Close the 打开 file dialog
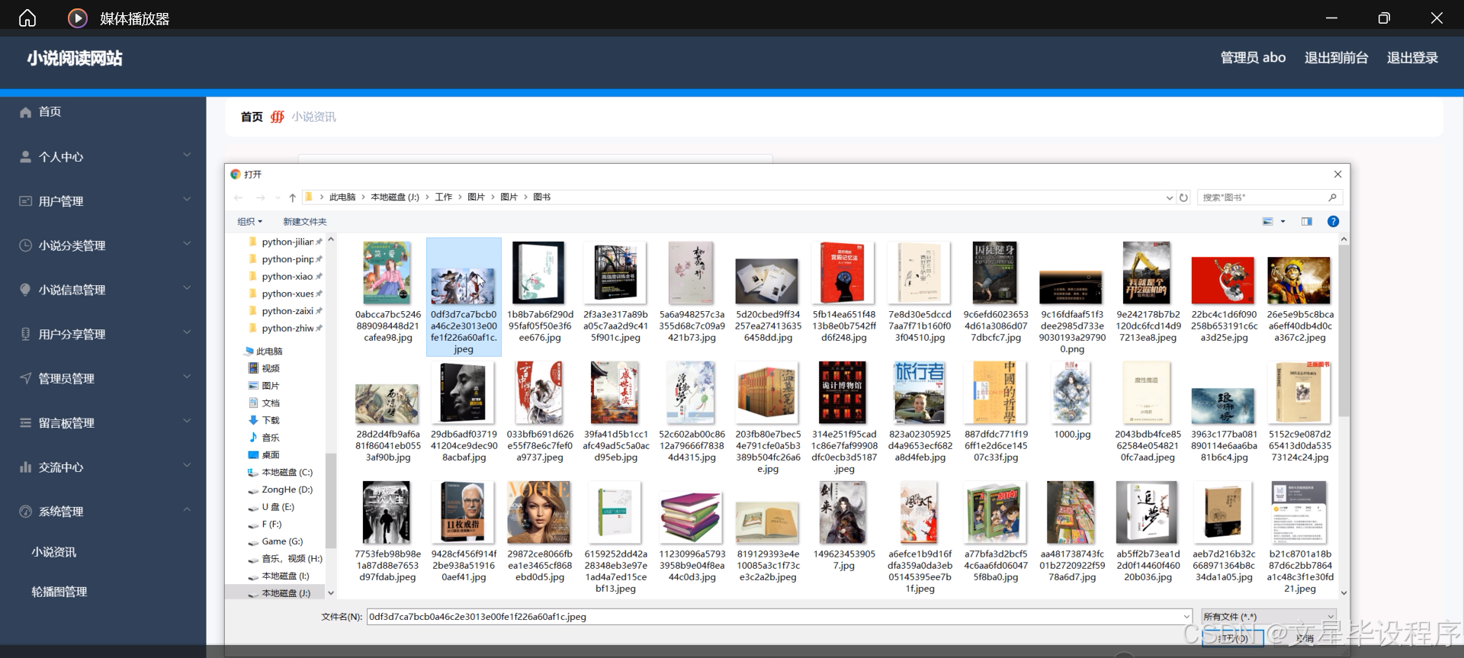Image resolution: width=1464 pixels, height=658 pixels. click(x=1337, y=175)
